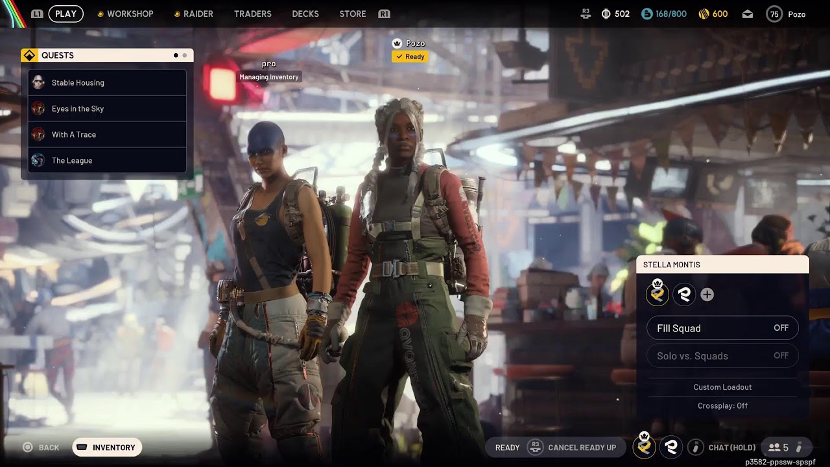The width and height of the screenshot is (830, 467).
Task: Click the microphone icon beside Chat (Hold)
Action: pos(696,447)
